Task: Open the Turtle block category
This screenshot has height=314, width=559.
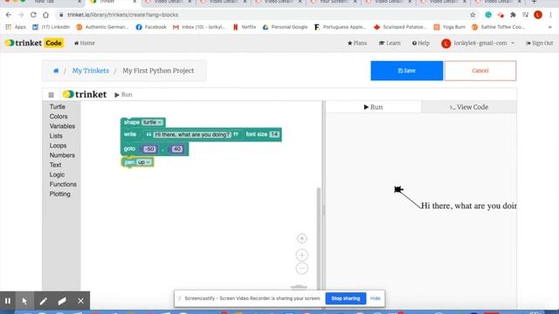Action: point(58,106)
